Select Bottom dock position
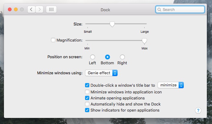Viewport: 212px width, 124px height. [108, 57]
